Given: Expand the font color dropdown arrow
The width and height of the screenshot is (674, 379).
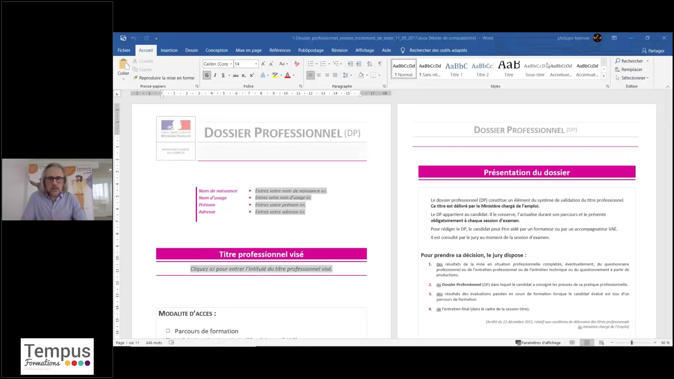Looking at the screenshot, I should (x=294, y=75).
